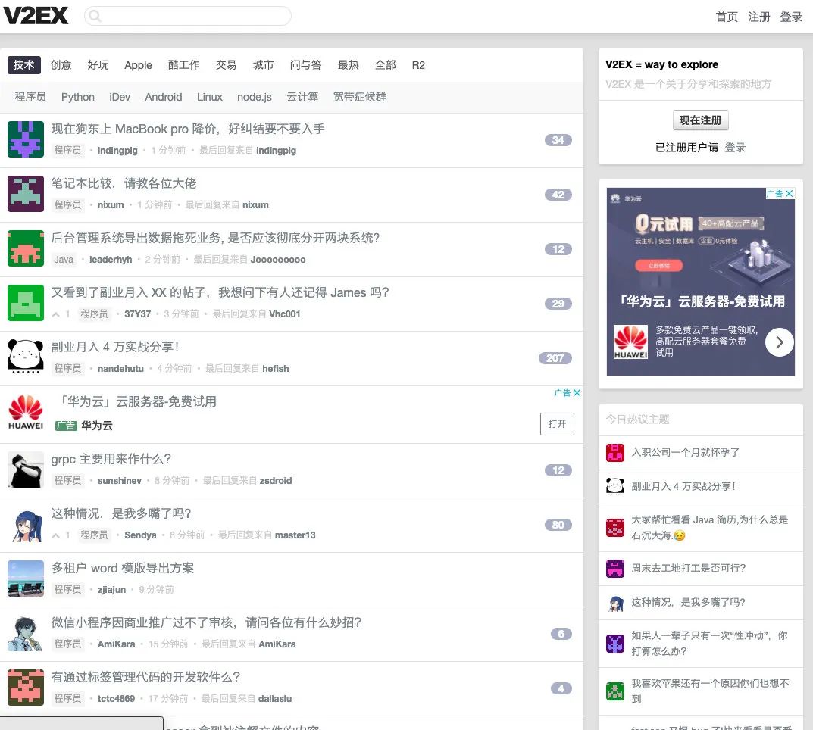Click the Java node tag on leaderhyh's post

tap(64, 260)
